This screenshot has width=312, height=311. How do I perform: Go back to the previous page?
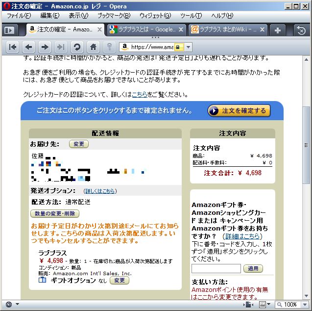[28, 47]
